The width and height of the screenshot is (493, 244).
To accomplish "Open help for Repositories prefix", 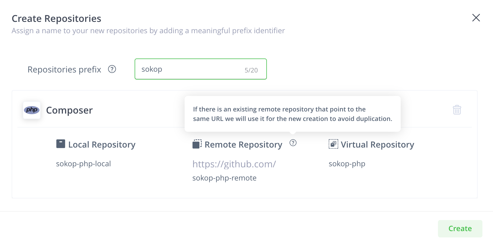I will [112, 69].
